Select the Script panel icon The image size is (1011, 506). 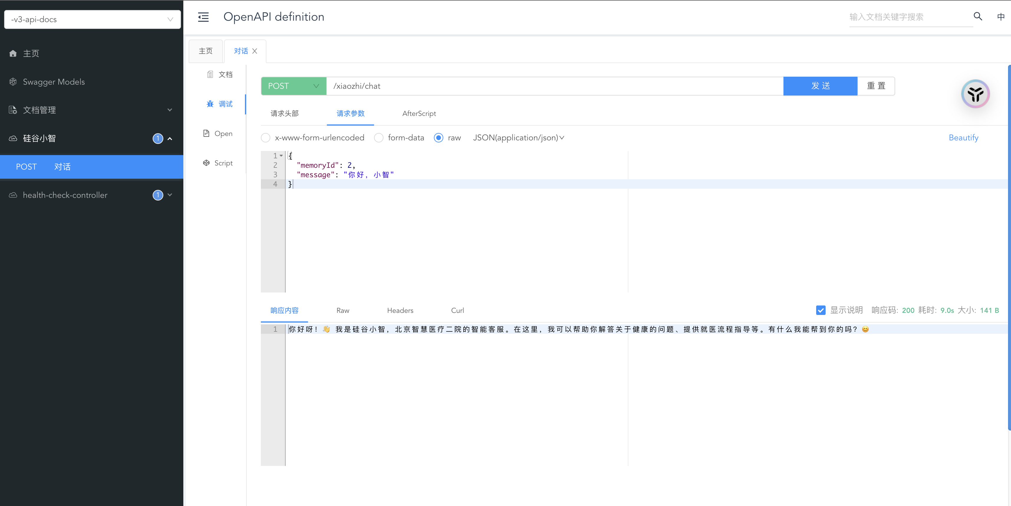pos(207,163)
